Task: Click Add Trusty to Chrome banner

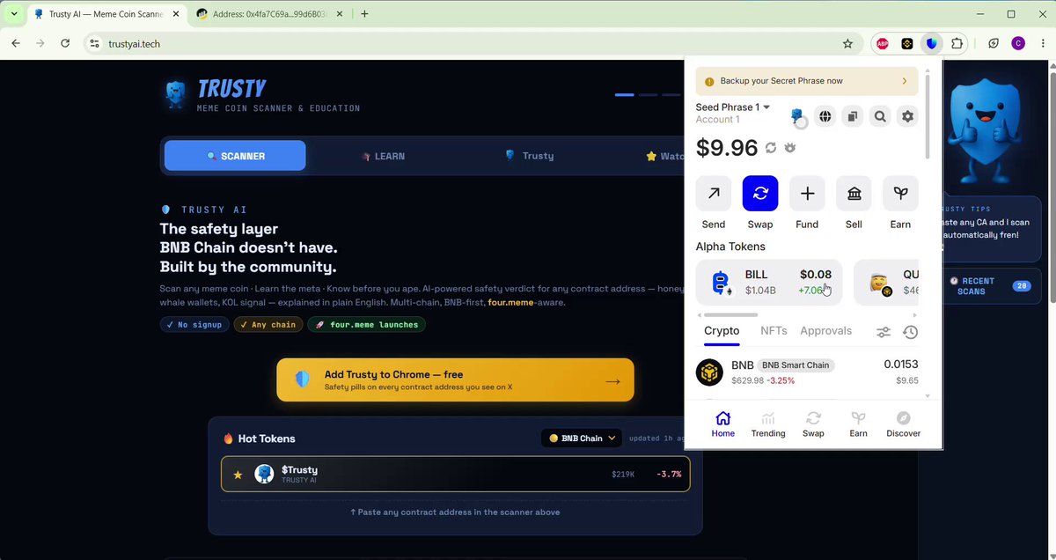Action: point(455,379)
